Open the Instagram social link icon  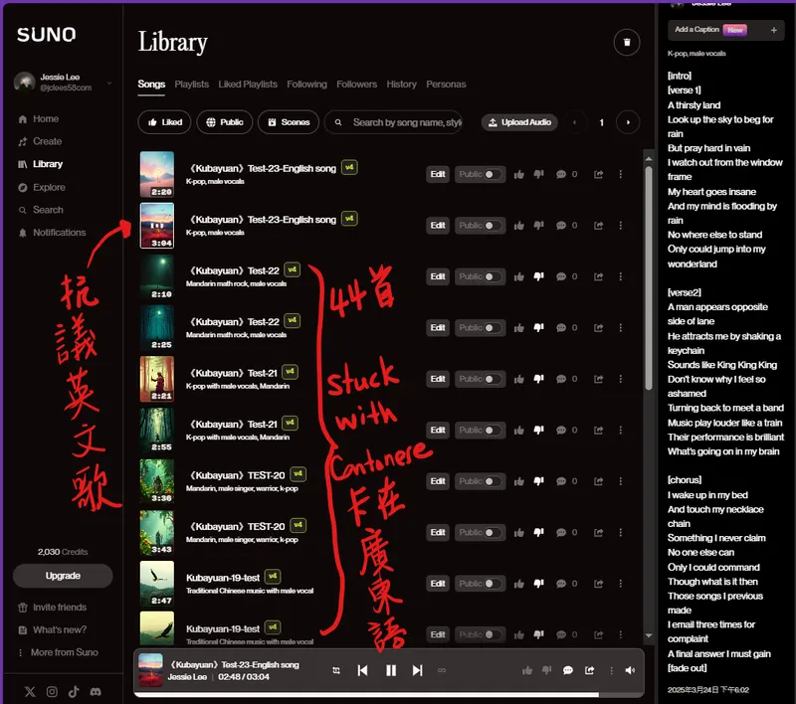[52, 692]
